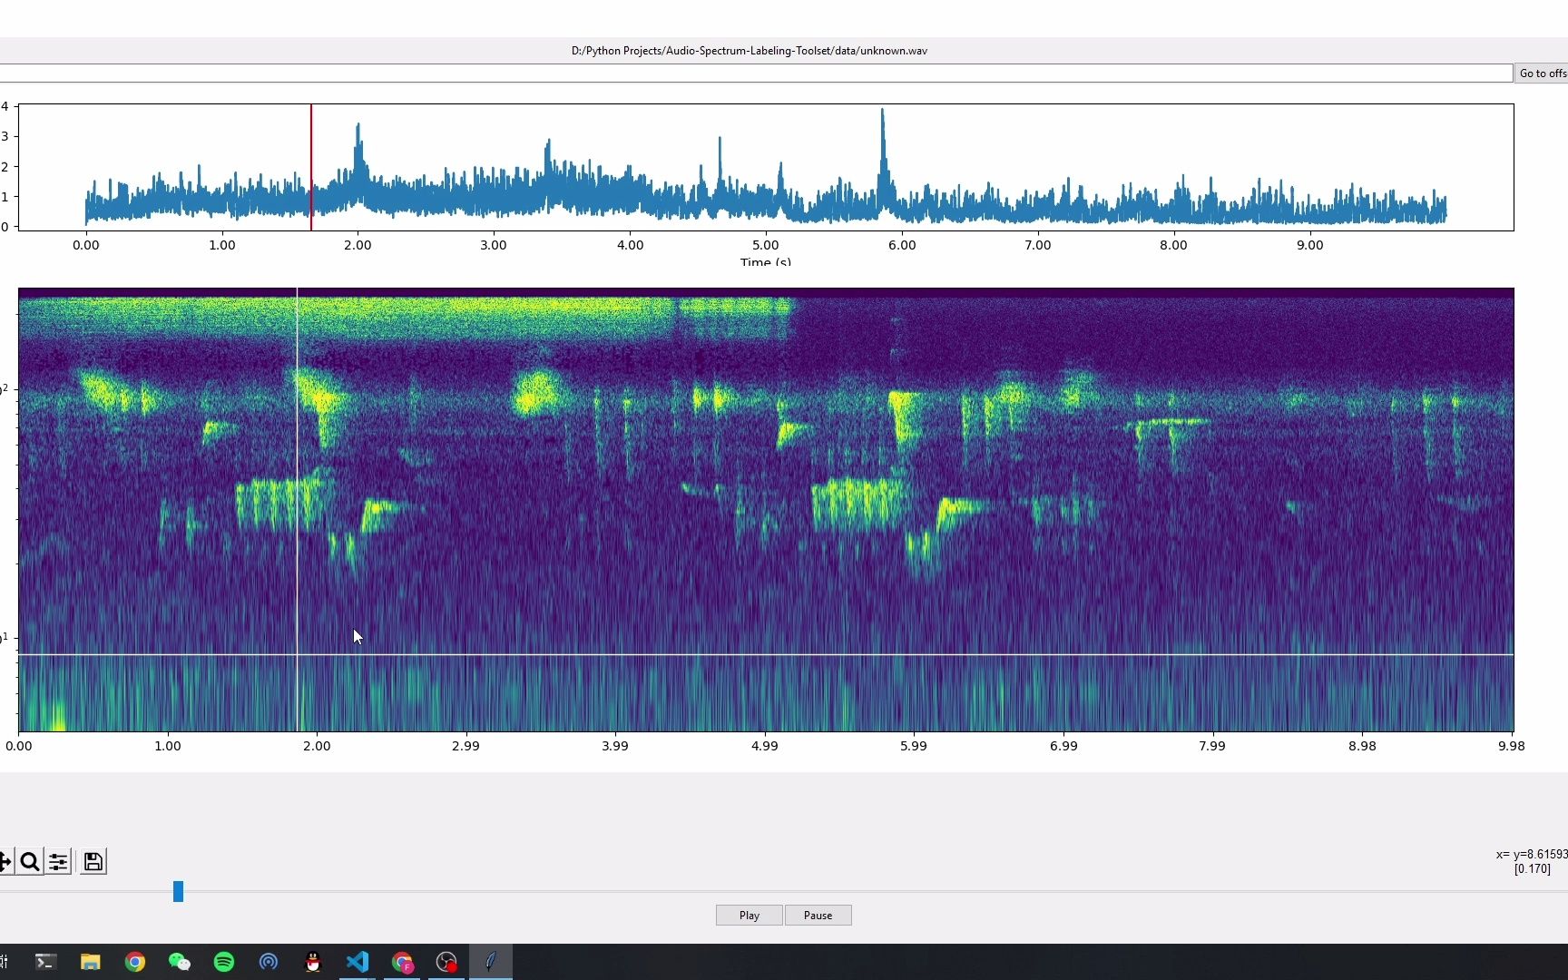Click the blue playback progress slider handle
This screenshot has width=1568, height=980.
(178, 891)
